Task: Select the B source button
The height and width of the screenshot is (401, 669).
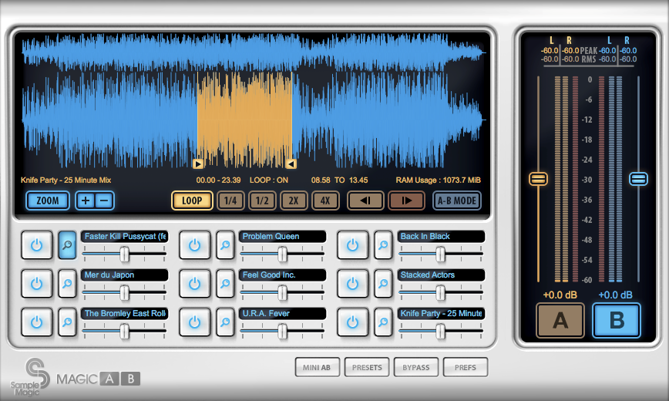Action: pyautogui.click(x=617, y=320)
